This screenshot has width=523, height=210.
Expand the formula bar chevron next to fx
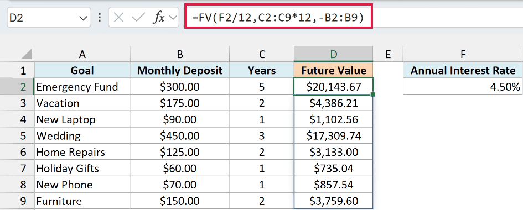point(173,18)
